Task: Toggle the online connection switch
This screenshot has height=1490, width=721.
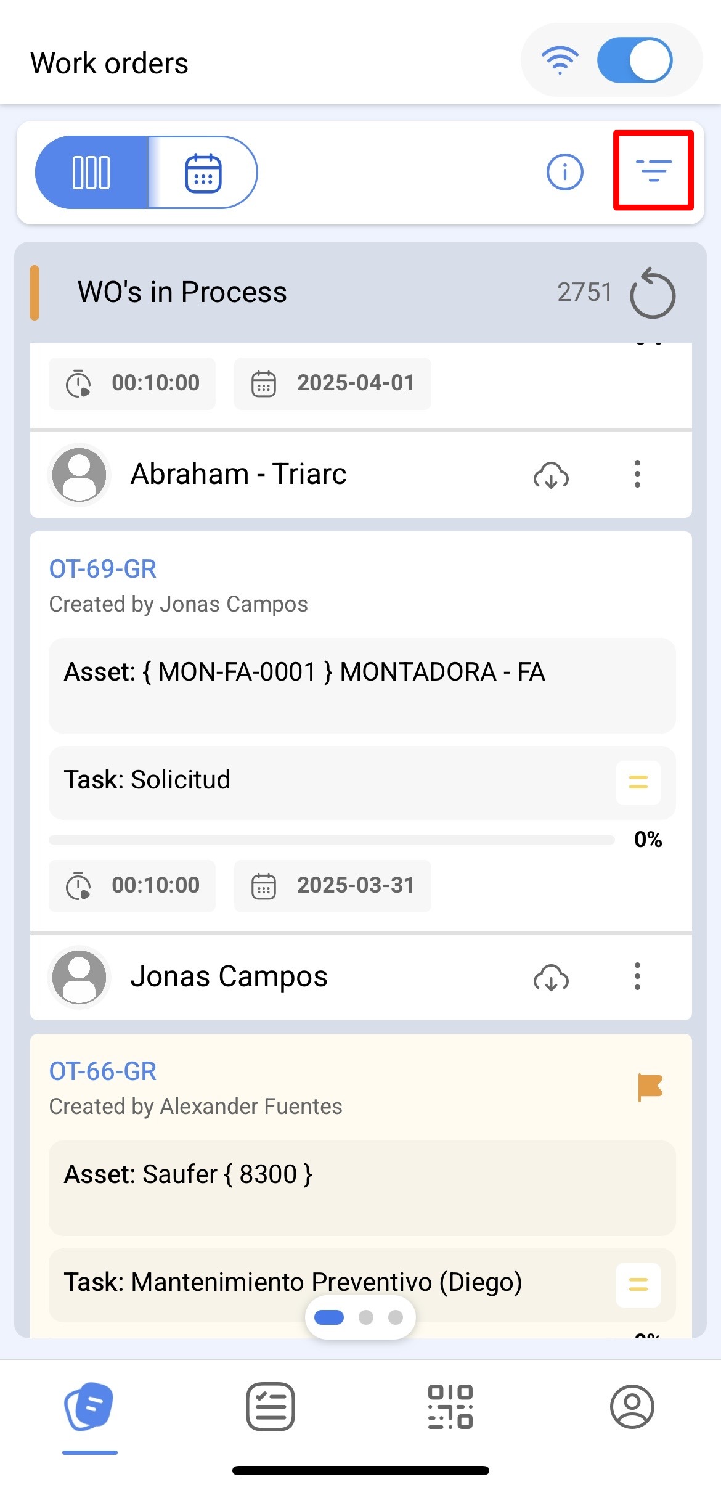Action: click(x=634, y=60)
